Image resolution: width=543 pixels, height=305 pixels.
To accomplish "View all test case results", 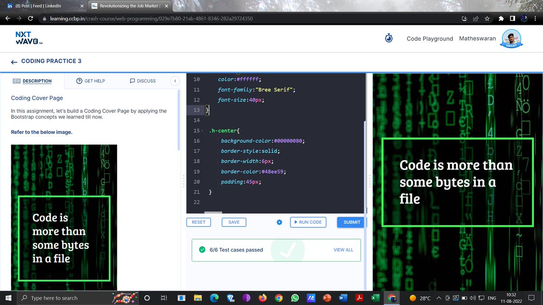I will coord(343,250).
